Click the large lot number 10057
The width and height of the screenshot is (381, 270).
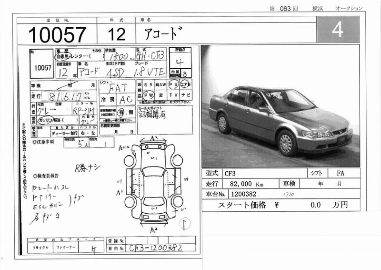57,34
